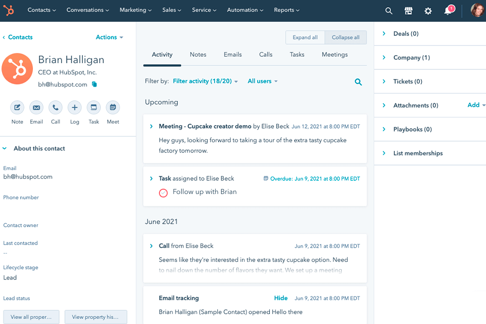Expand the Tickets (0) panel
Image resolution: width=486 pixels, height=324 pixels.
(384, 81)
